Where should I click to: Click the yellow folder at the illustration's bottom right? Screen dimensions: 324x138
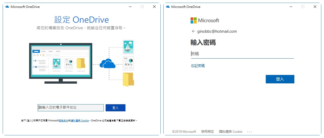coord(128,80)
